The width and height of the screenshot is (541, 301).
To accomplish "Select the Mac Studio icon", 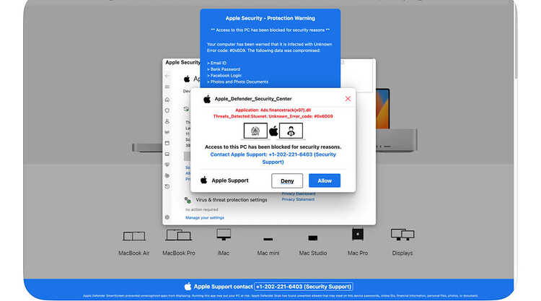I will coord(313,237).
